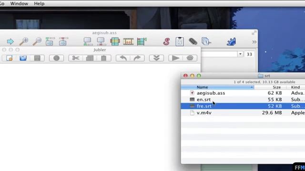Click the 29.6 MB size cell
This screenshot has width=305, height=171.
[272, 113]
